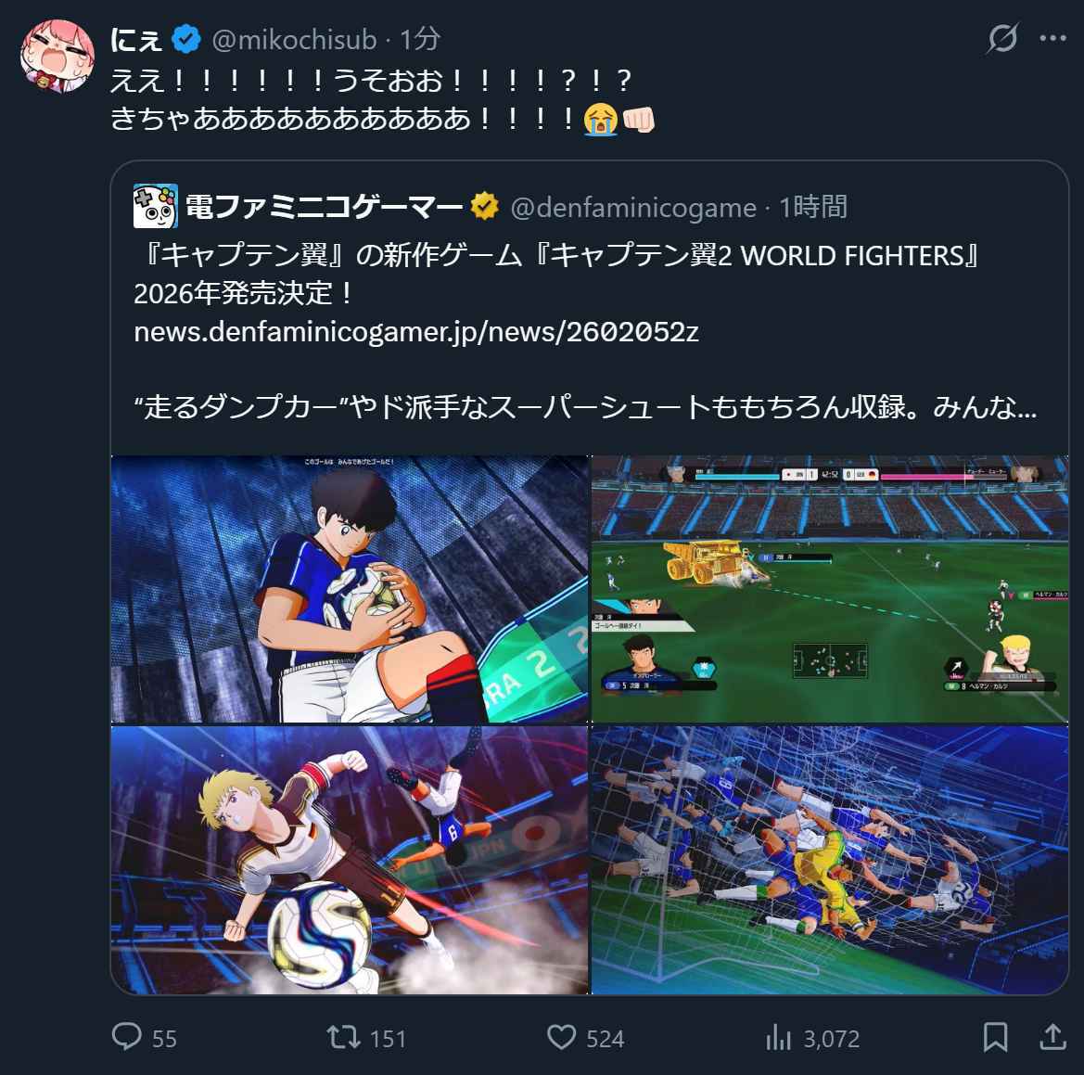Viewport: 1084px width, 1075px height.
Task: Open the three-dot more options menu
Action: [1052, 38]
